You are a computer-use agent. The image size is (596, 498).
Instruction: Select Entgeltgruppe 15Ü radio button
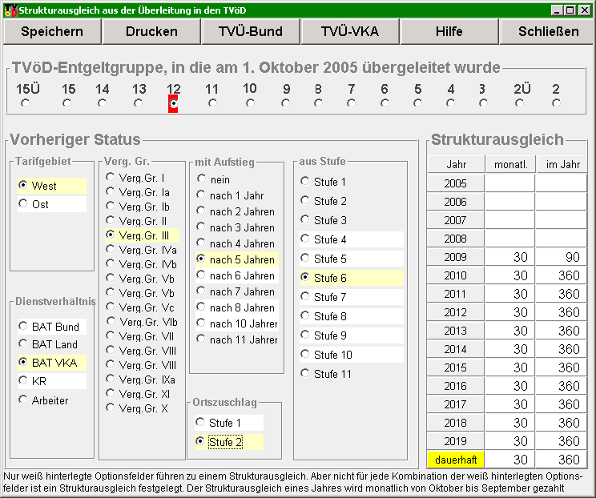[x=26, y=103]
